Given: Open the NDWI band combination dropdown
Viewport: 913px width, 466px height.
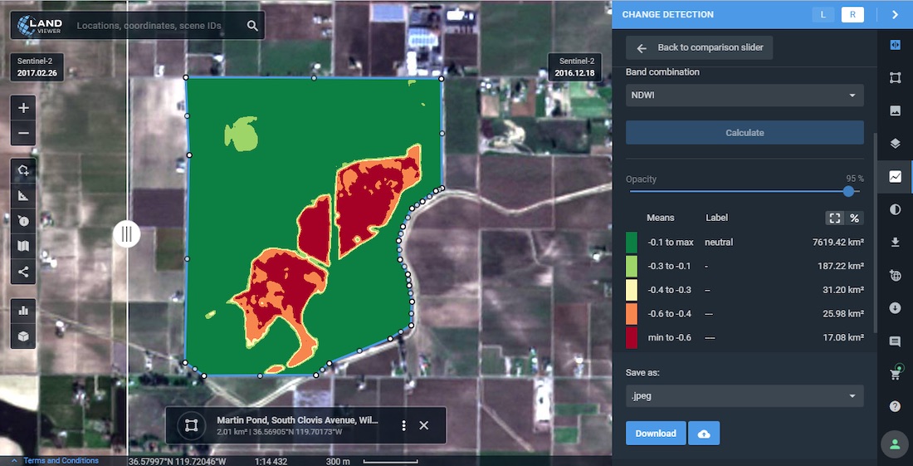Looking at the screenshot, I should [745, 96].
